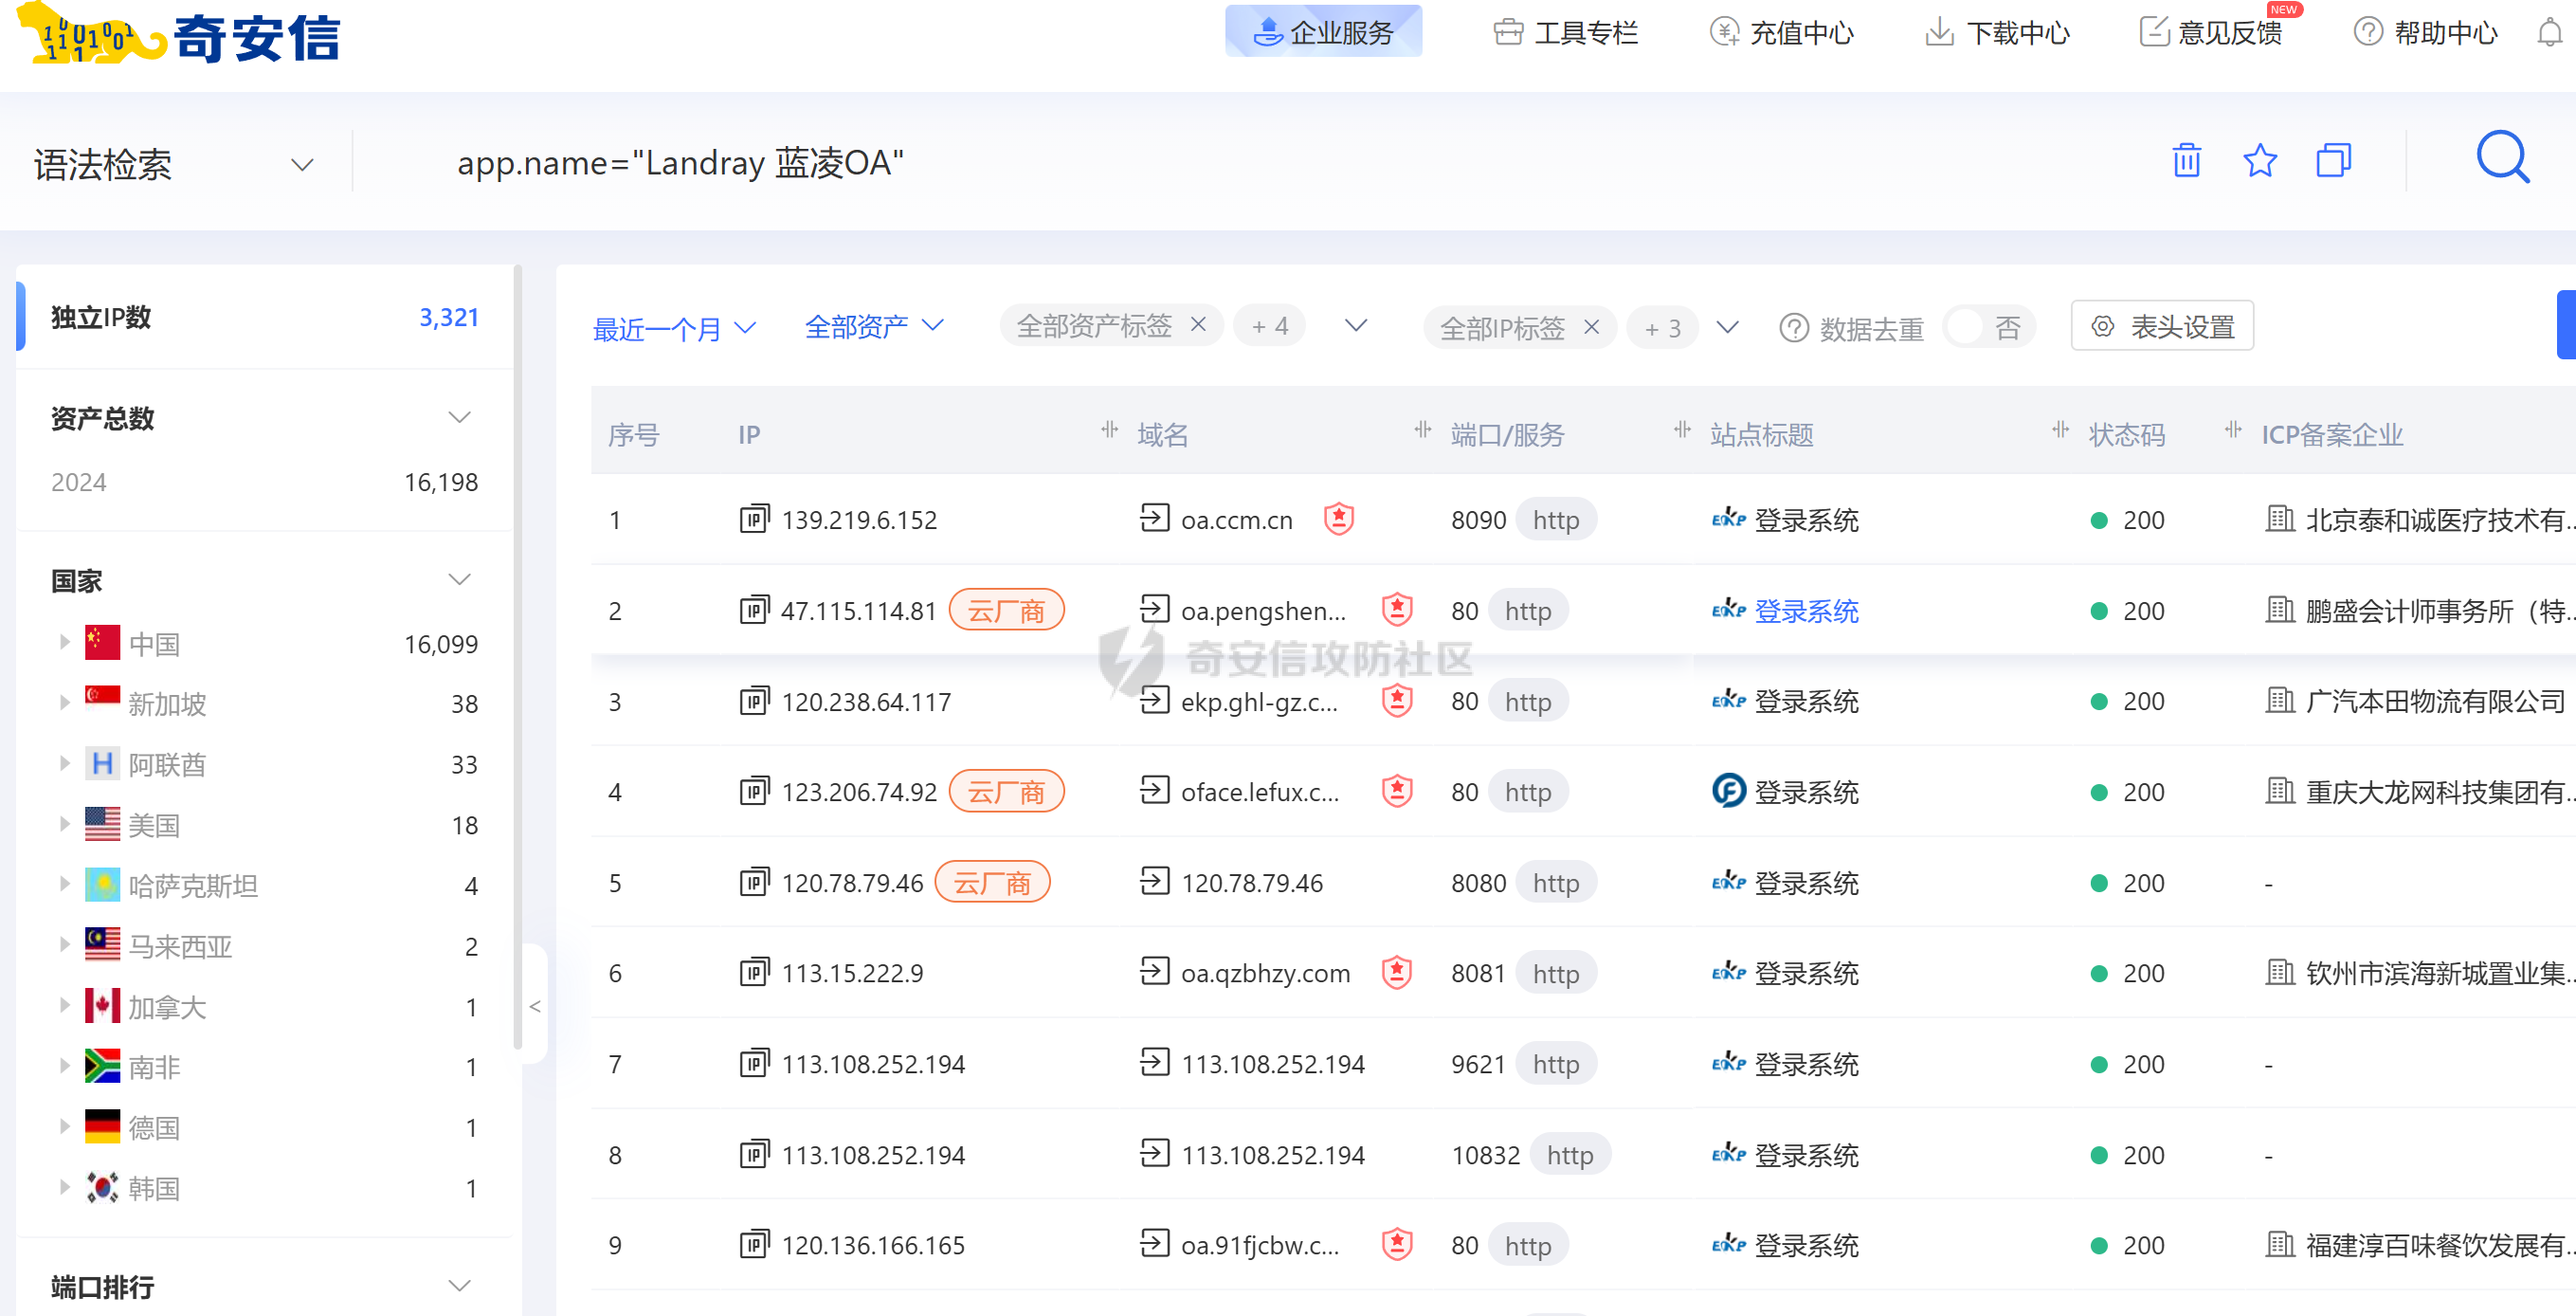
Task: Click shield icon next to oa.qzbhzy.com
Action: (1396, 973)
